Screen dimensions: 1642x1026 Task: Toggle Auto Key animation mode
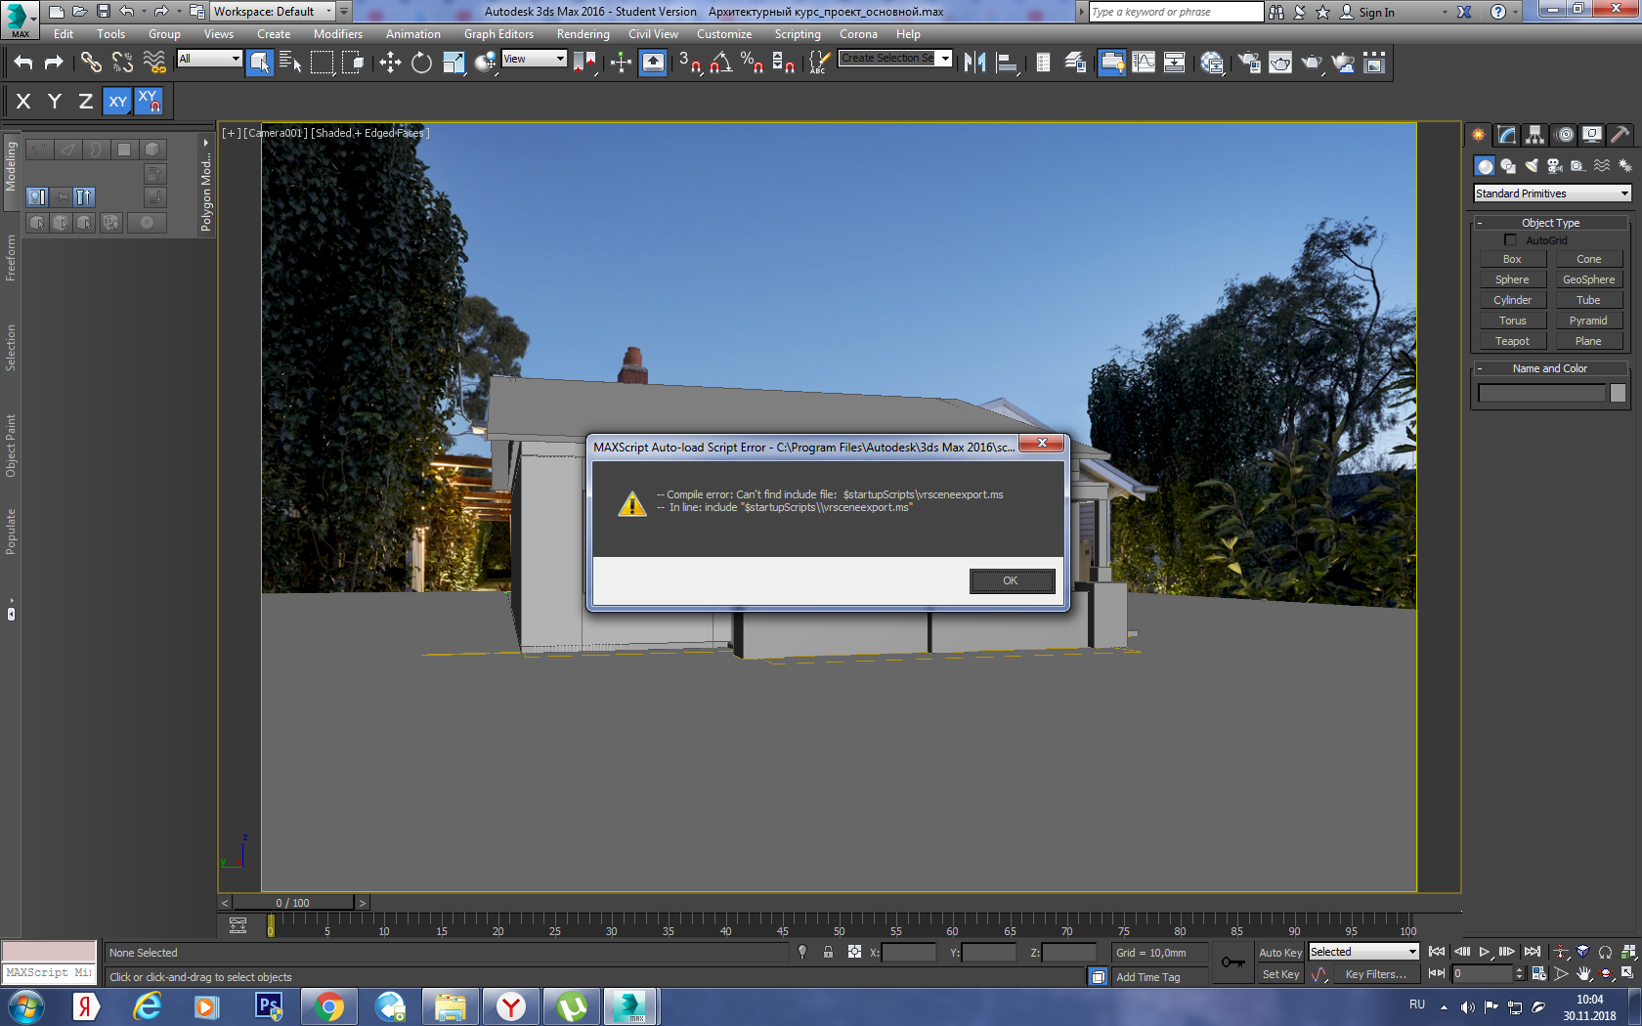click(x=1280, y=953)
